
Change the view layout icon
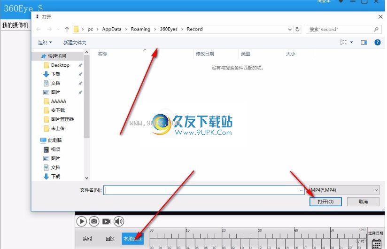pos(343,42)
